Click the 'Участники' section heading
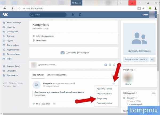Viewport: 160px width, 115px height. click(x=128, y=70)
